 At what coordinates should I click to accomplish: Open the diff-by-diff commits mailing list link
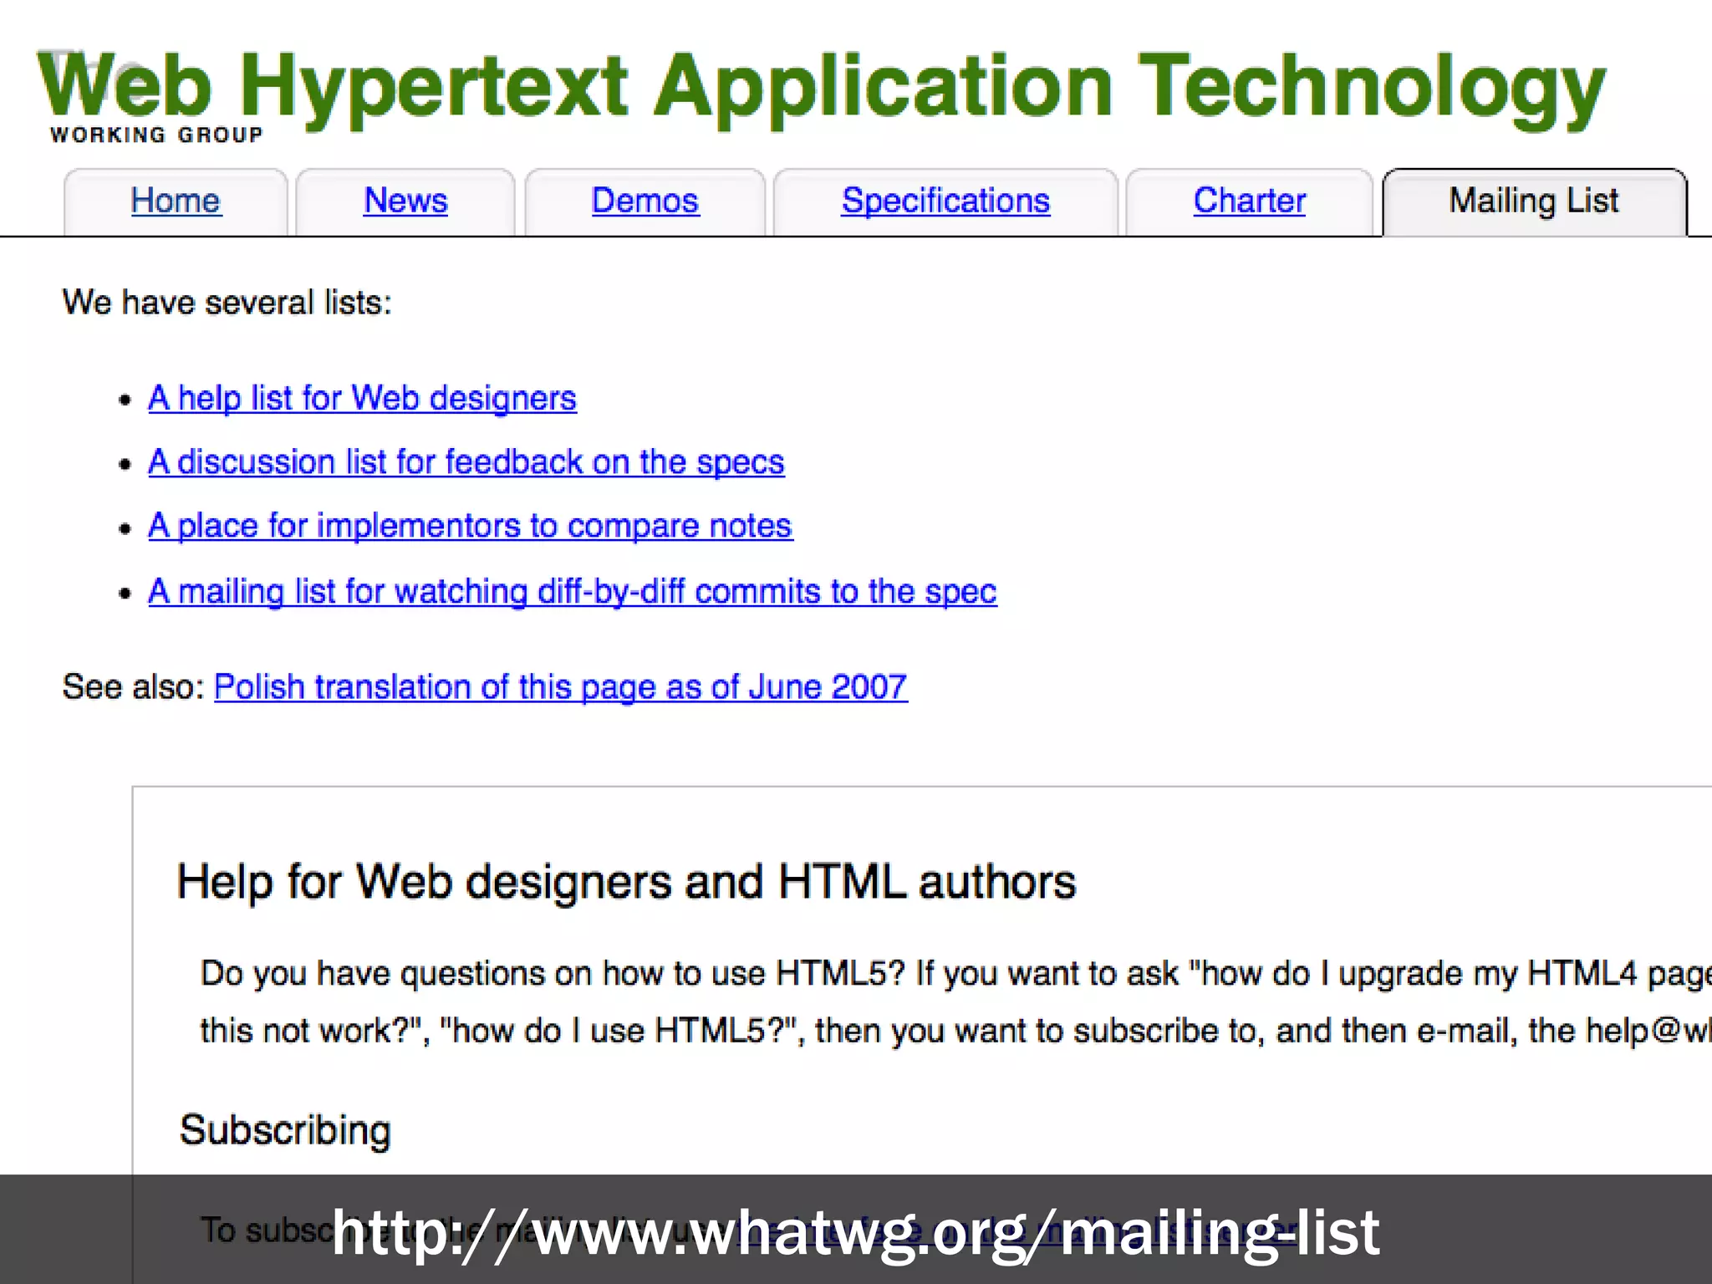tap(572, 592)
